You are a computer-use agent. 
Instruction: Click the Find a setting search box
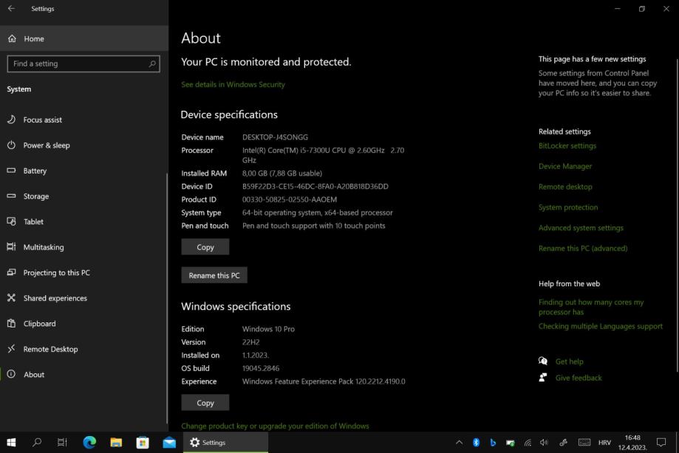(x=83, y=63)
